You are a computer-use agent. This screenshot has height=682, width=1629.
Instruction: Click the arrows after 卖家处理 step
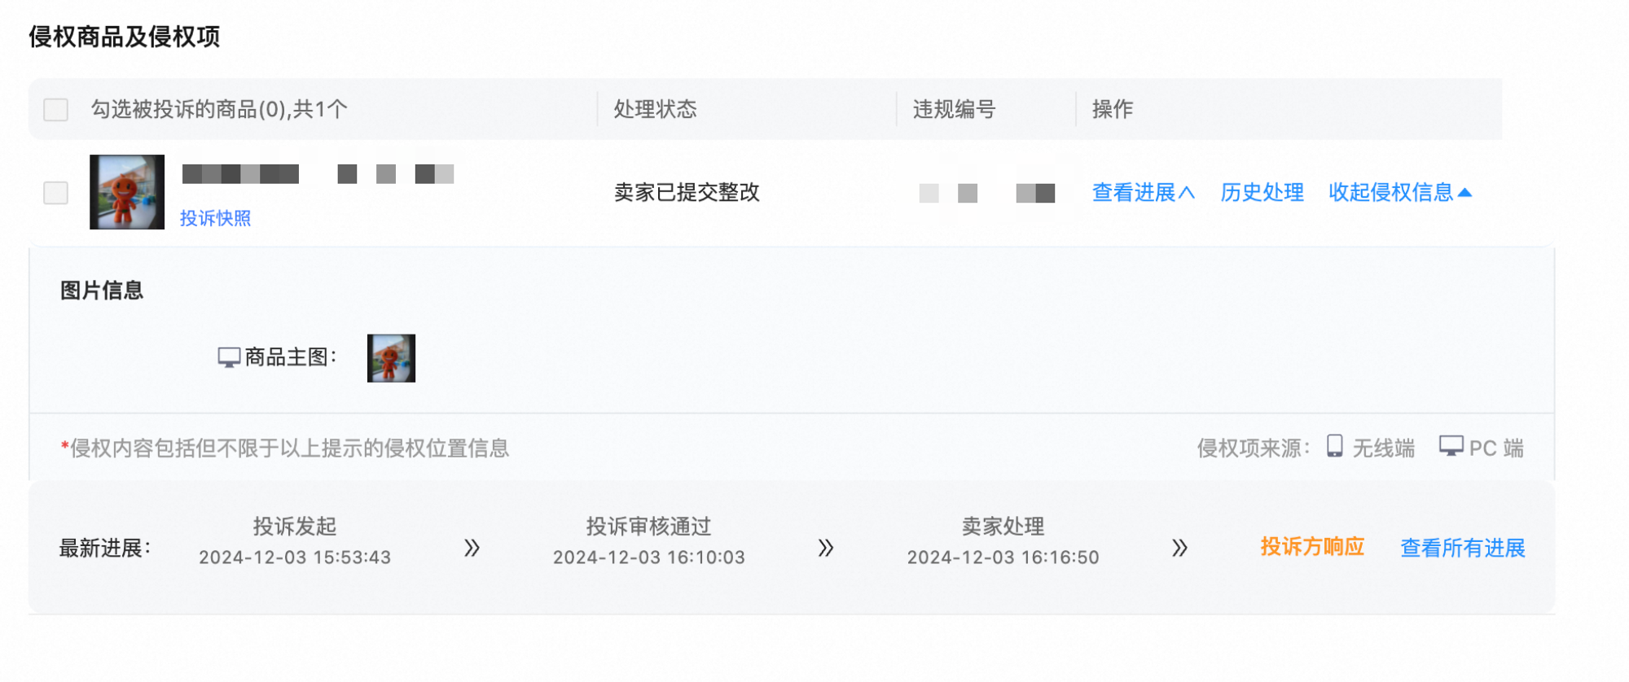(1179, 548)
